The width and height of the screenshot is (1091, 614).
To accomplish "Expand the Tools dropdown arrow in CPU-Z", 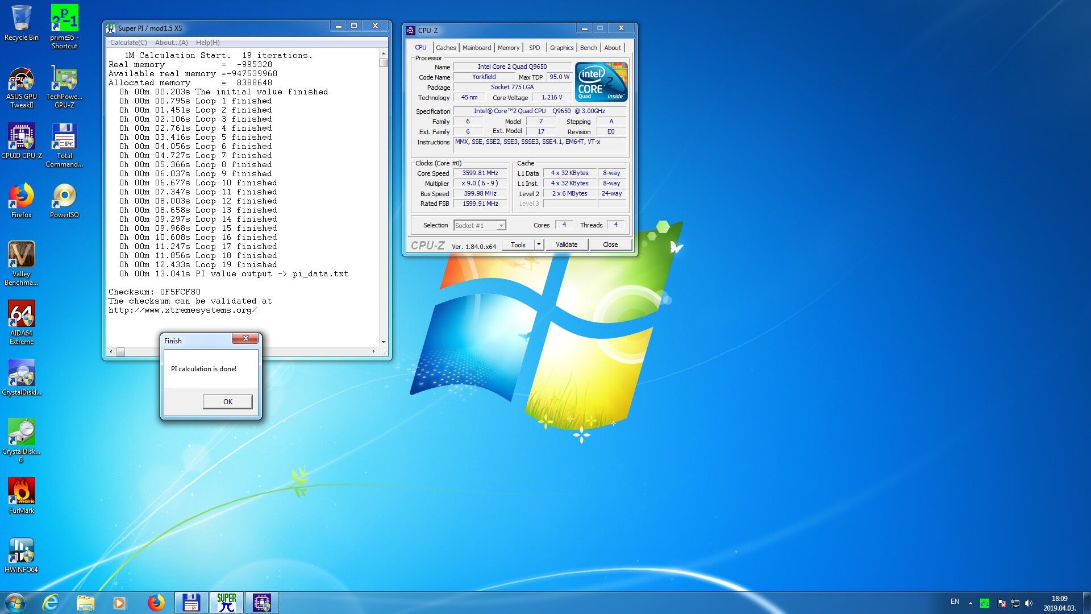I will click(x=539, y=244).
